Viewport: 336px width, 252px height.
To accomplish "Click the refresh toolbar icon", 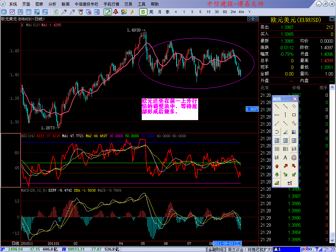I will (x=56, y=12).
